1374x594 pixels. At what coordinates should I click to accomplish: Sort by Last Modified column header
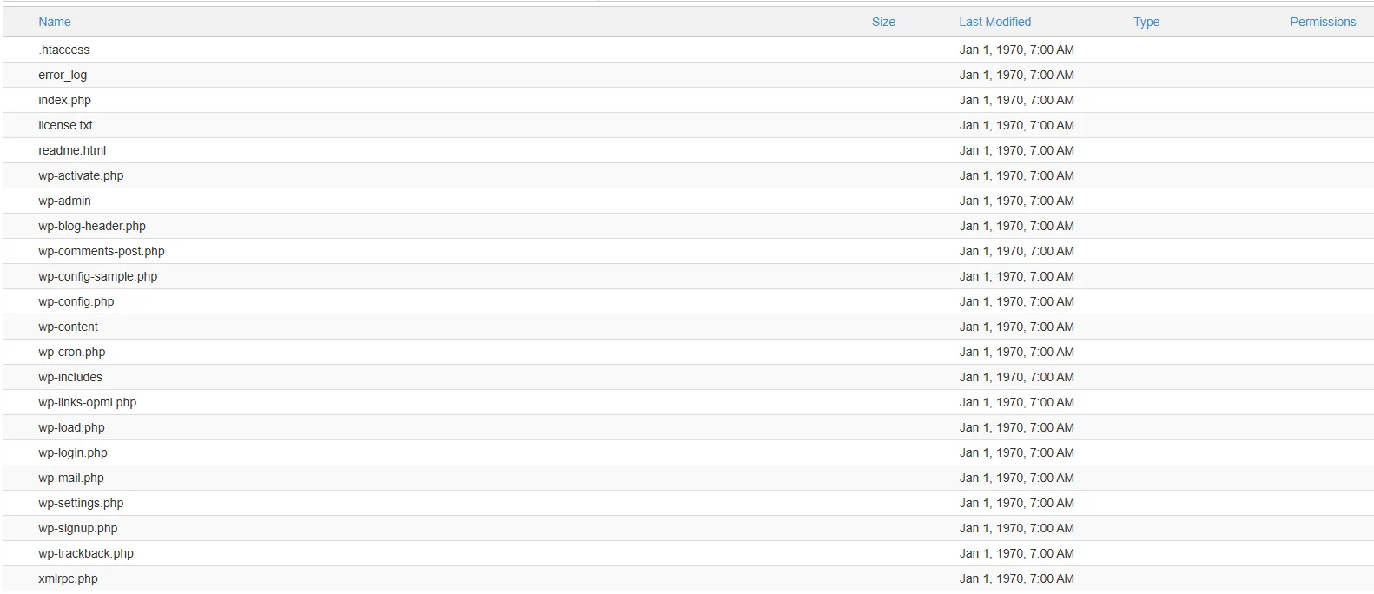[x=994, y=22]
